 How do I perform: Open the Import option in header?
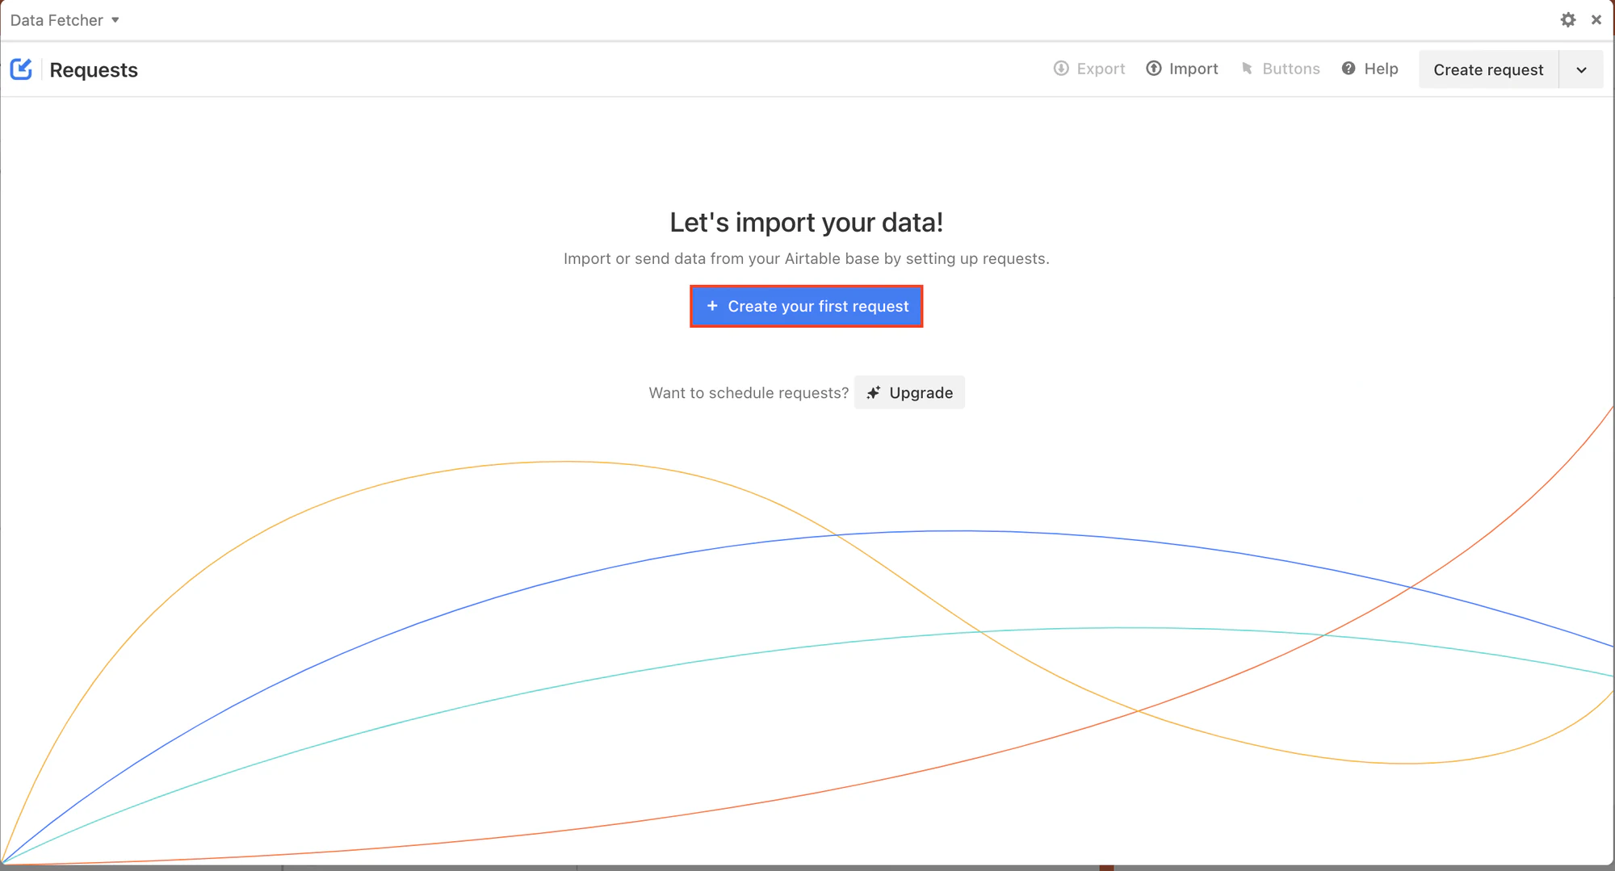pyautogui.click(x=1182, y=69)
